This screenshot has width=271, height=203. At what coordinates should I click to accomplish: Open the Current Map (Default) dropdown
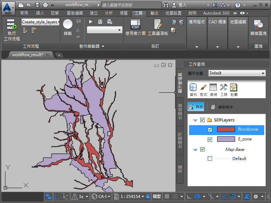click(x=237, y=73)
